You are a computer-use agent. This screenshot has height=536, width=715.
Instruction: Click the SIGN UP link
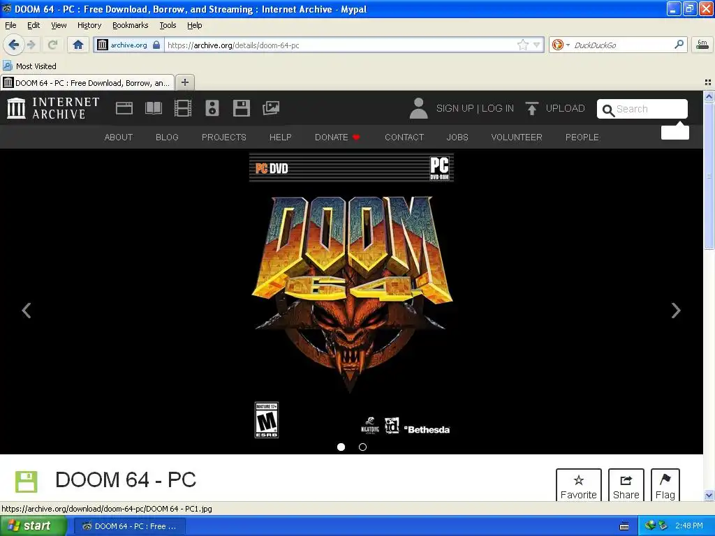coord(455,108)
